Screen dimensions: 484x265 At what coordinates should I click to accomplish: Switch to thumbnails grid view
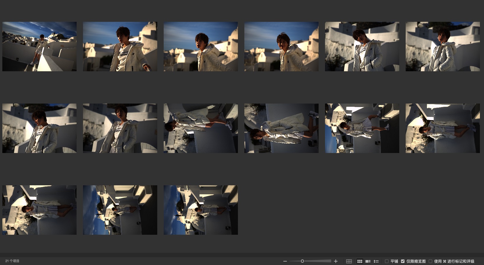[x=360, y=261]
